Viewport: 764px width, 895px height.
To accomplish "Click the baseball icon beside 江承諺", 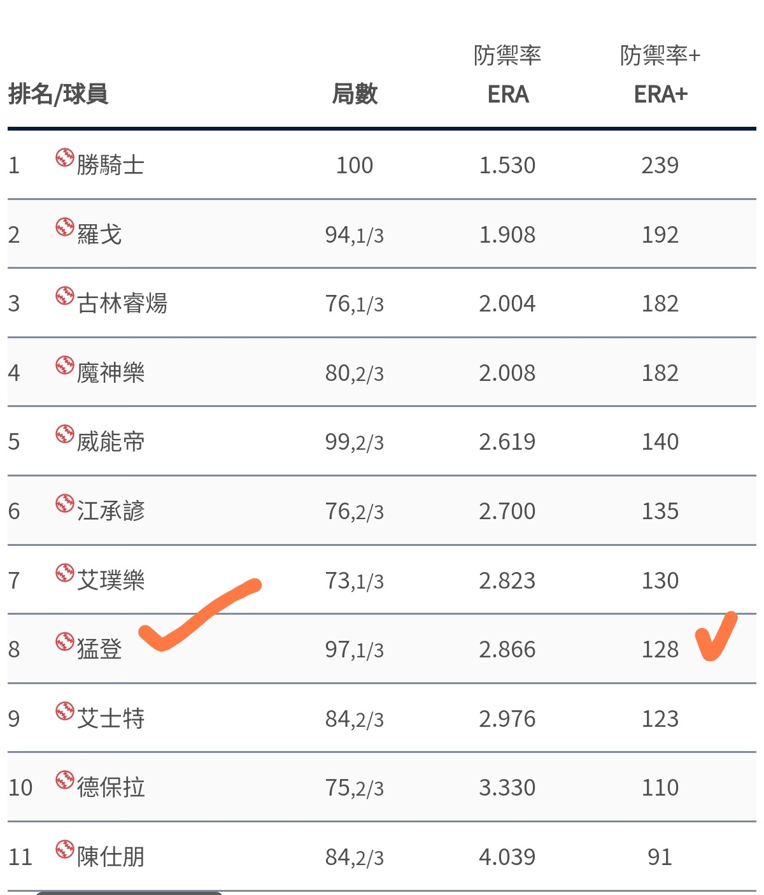I will [64, 503].
